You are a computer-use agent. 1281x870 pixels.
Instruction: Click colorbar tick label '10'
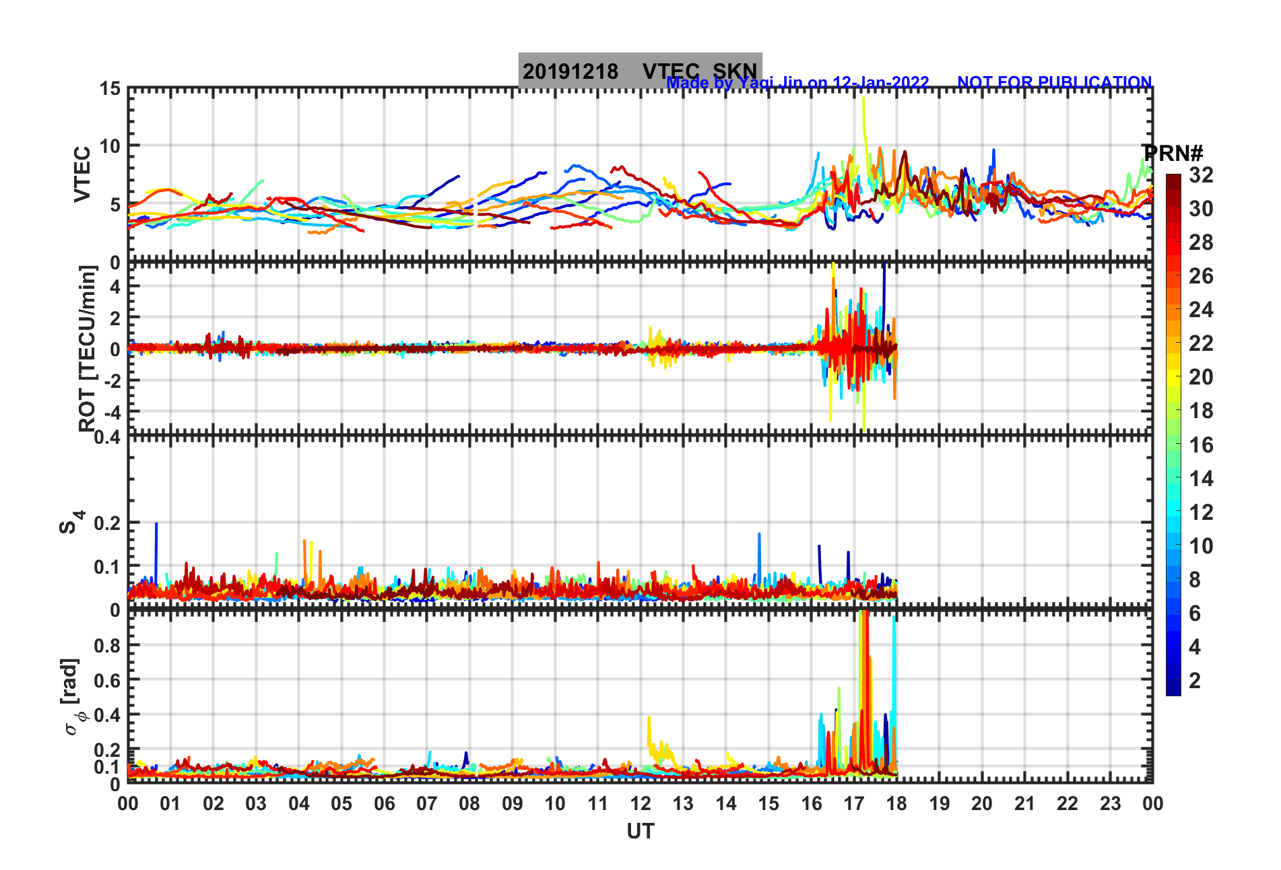1201,546
